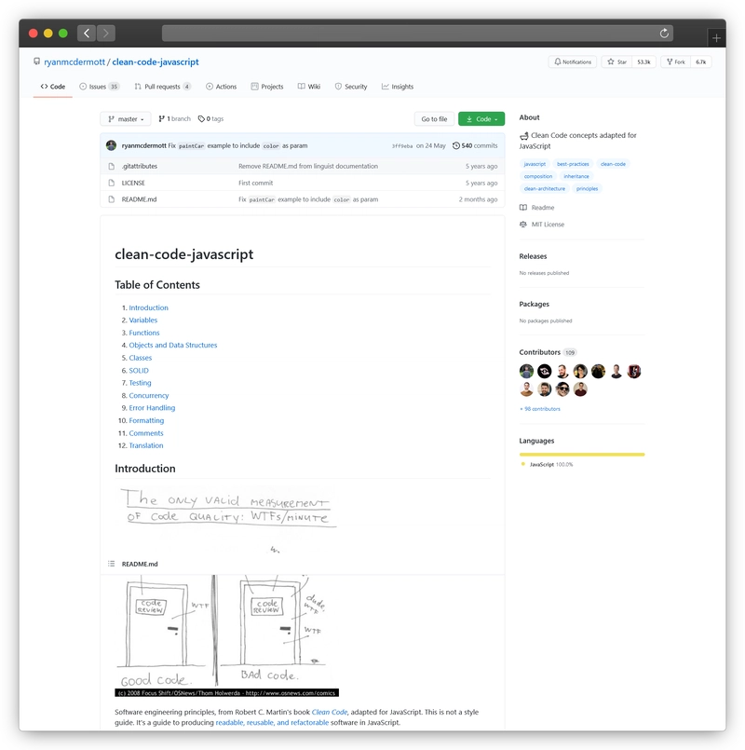745x750 pixels.
Task: Open the LICENSE file
Action: pos(133,183)
